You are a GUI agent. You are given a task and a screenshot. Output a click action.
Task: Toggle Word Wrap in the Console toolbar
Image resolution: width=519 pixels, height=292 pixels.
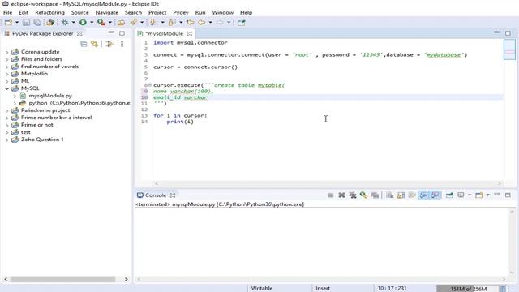coord(412,195)
